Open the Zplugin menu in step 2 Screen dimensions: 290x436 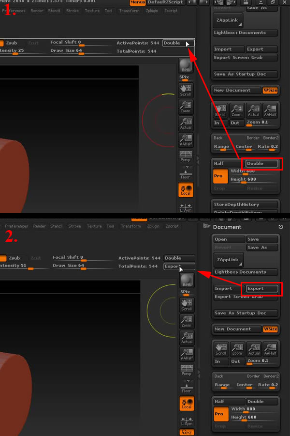[x=153, y=226]
